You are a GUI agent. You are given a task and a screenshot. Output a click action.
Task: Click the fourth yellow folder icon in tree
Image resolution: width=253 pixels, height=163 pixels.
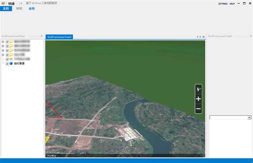coord(11,55)
